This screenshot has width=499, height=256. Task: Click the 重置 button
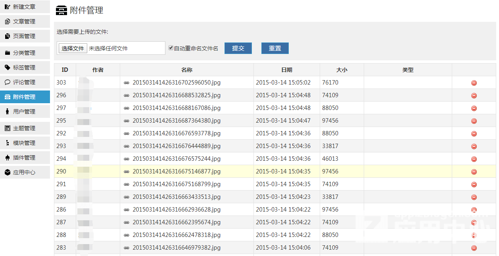(275, 48)
